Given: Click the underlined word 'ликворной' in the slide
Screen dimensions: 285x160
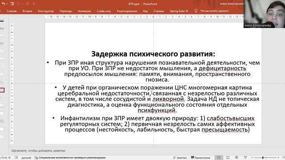Looking at the screenshot, I should click(168, 99).
